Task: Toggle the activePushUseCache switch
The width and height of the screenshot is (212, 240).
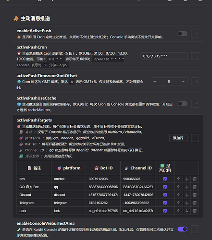Action: pos(182,104)
